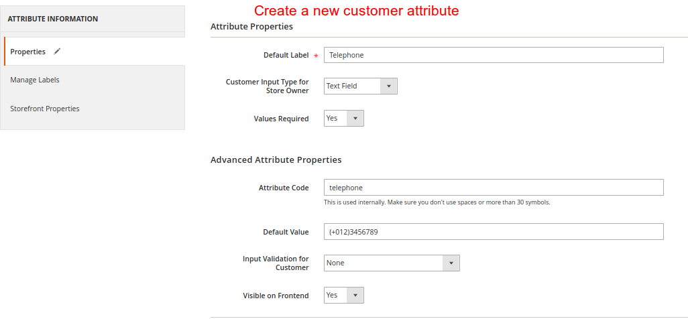Click the helper note below Attribute Code
The image size is (688, 319).
coord(437,202)
